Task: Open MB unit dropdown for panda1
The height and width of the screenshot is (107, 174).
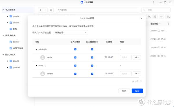Action: tap(137, 73)
